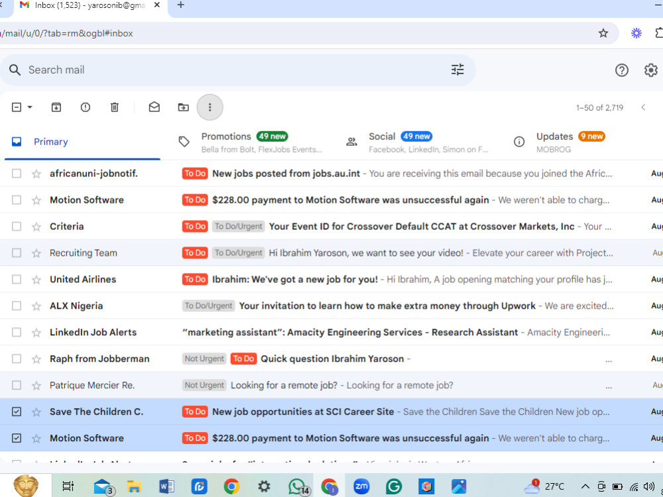Uncheck the Save The Children email
The image size is (663, 497).
[x=17, y=412]
